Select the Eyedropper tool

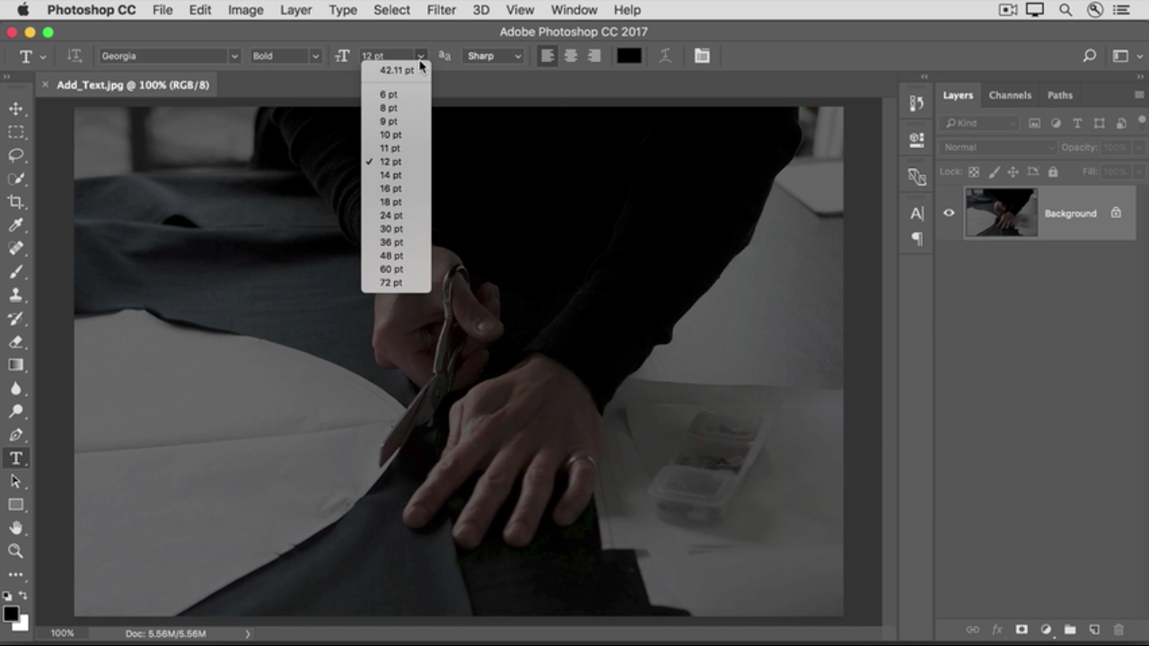(x=16, y=225)
